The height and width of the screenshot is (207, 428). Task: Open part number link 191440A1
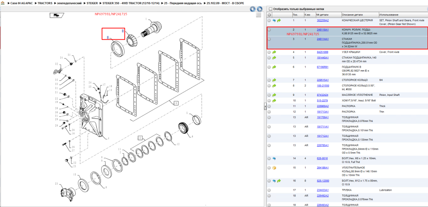(323, 58)
